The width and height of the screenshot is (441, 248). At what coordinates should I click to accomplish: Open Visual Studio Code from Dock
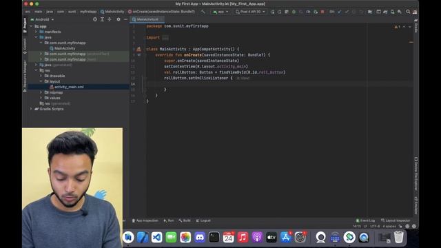click(x=156, y=237)
